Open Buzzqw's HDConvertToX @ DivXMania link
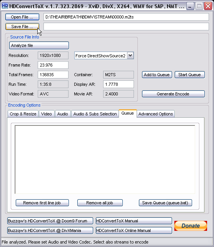This screenshot has height=247, width=214. pos(50,230)
